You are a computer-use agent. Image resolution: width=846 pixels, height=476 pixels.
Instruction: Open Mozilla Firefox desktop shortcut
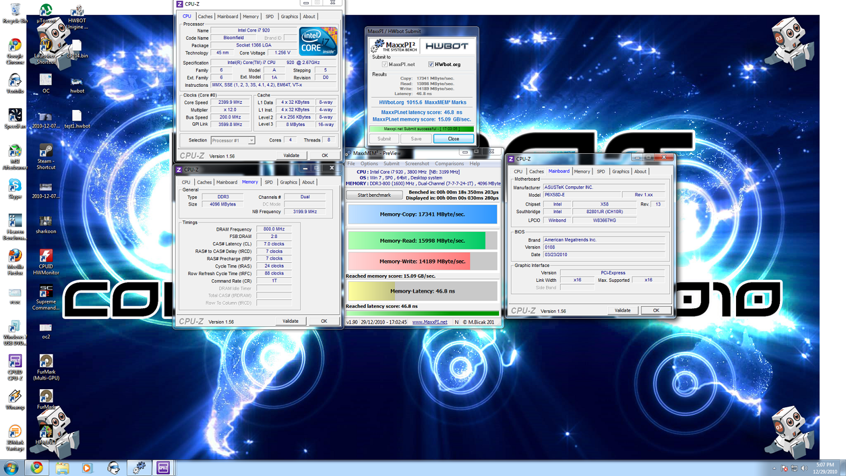click(x=15, y=262)
